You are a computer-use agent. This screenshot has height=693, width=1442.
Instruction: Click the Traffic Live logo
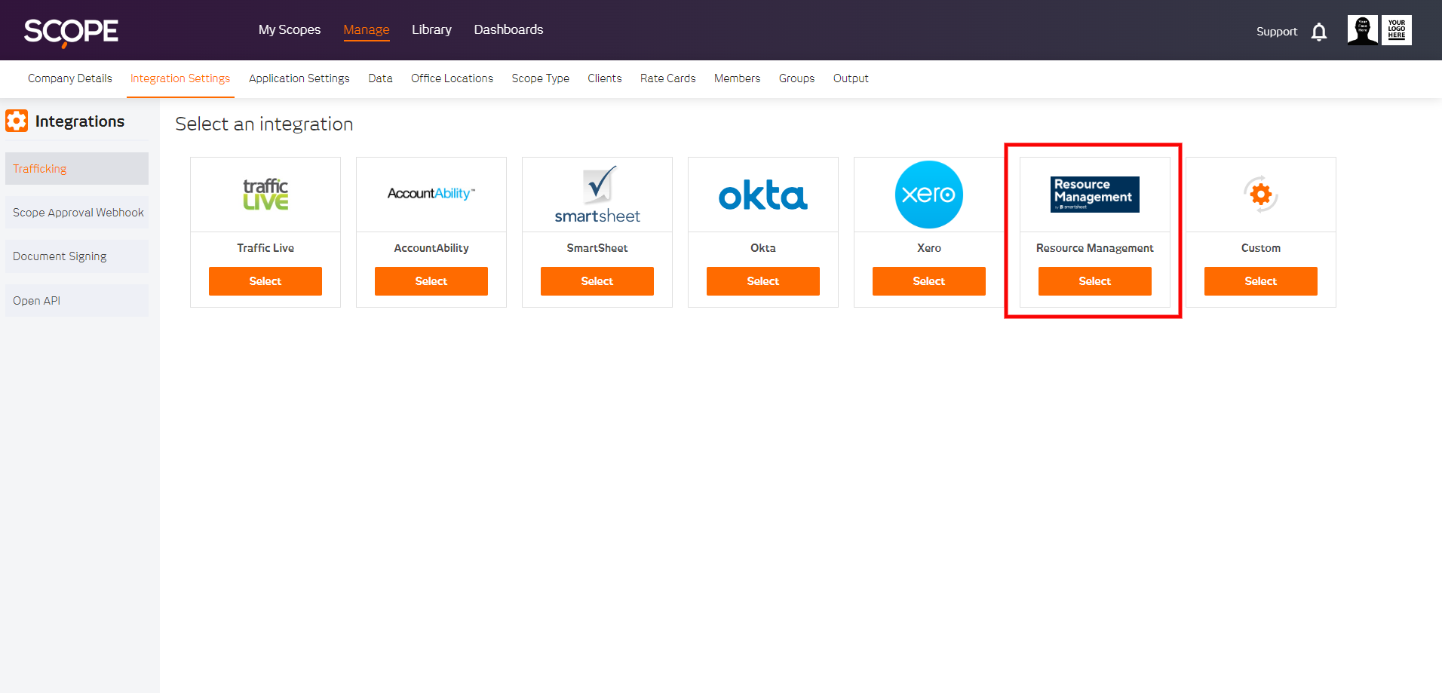pyautogui.click(x=265, y=195)
